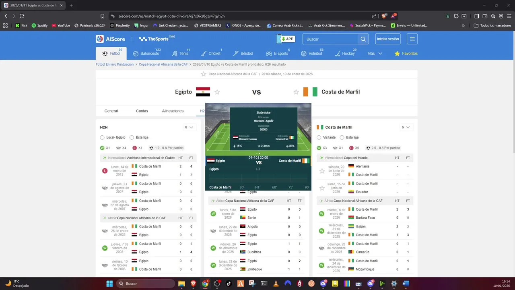This screenshot has width=515, height=290.
Task: Select the E-sports tab
Action: click(277, 53)
